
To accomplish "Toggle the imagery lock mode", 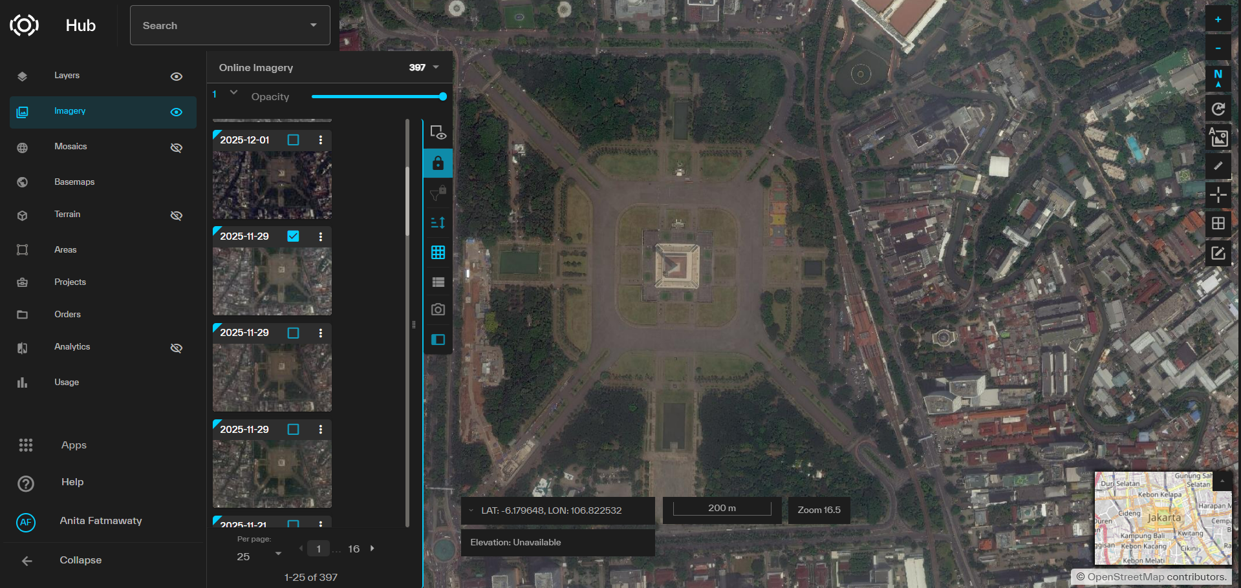I will click(438, 163).
